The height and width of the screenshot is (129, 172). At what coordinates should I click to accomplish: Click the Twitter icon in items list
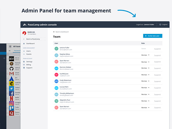coord(11,89)
